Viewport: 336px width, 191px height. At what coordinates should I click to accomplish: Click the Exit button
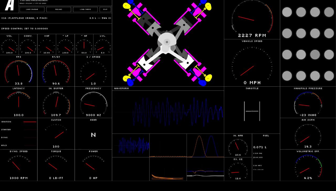[x=105, y=9]
